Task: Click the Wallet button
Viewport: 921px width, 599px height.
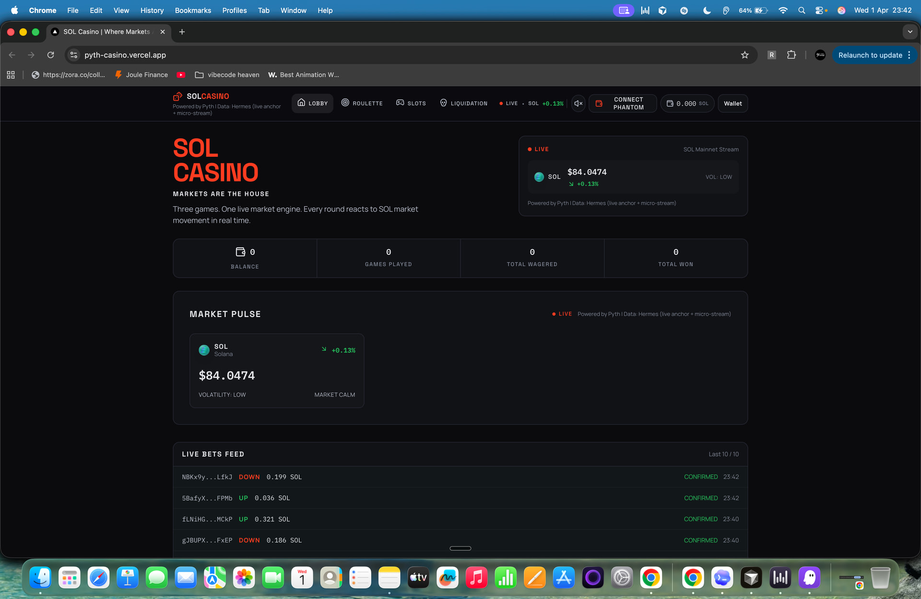Action: click(732, 103)
